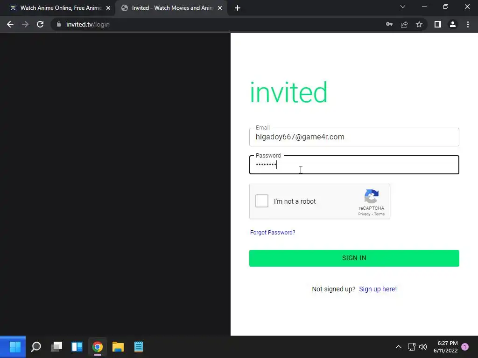Viewport: 478px width, 358px height.
Task: Open the Chrome three-dot menu
Action: tap(468, 24)
